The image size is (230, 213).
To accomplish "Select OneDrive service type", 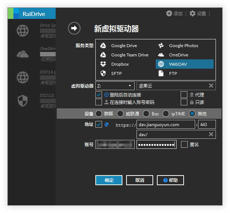I will [x=184, y=55].
